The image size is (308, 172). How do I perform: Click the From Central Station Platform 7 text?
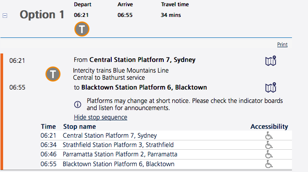tap(134, 60)
